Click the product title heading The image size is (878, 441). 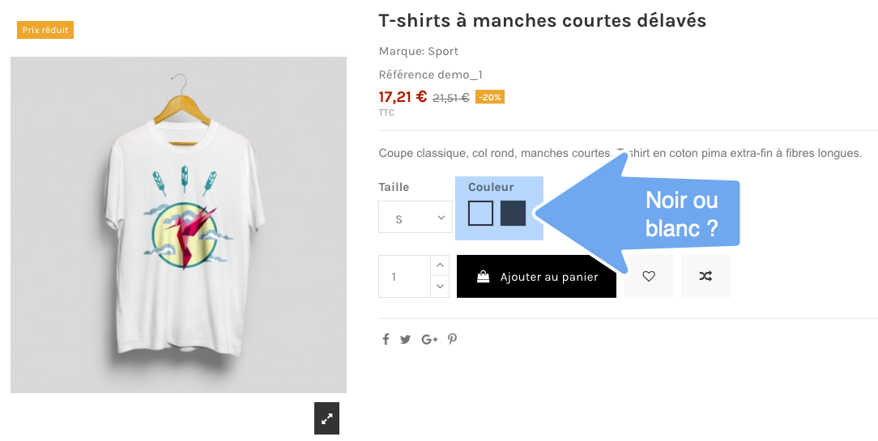point(542,20)
